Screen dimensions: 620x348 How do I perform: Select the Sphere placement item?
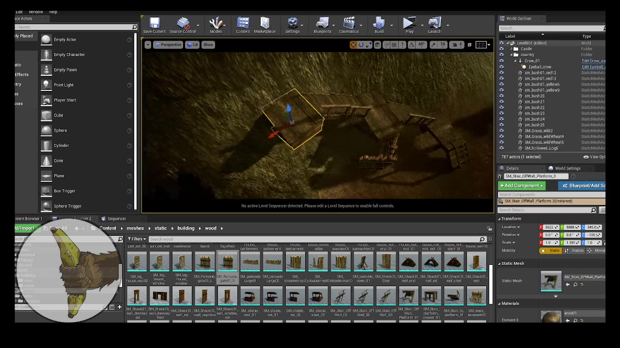(86, 130)
